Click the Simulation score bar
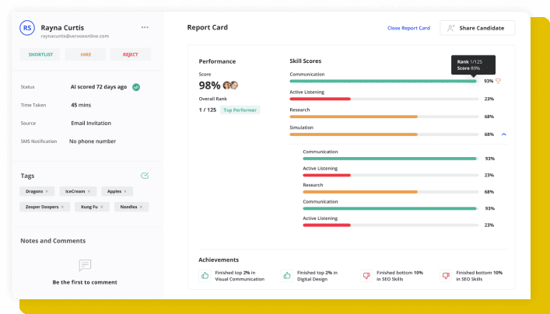The width and height of the screenshot is (550, 314). point(384,134)
